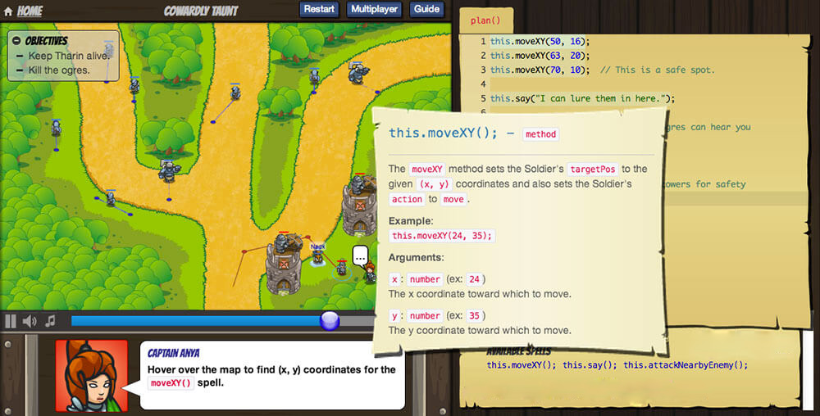Pause the level playback

coord(11,321)
